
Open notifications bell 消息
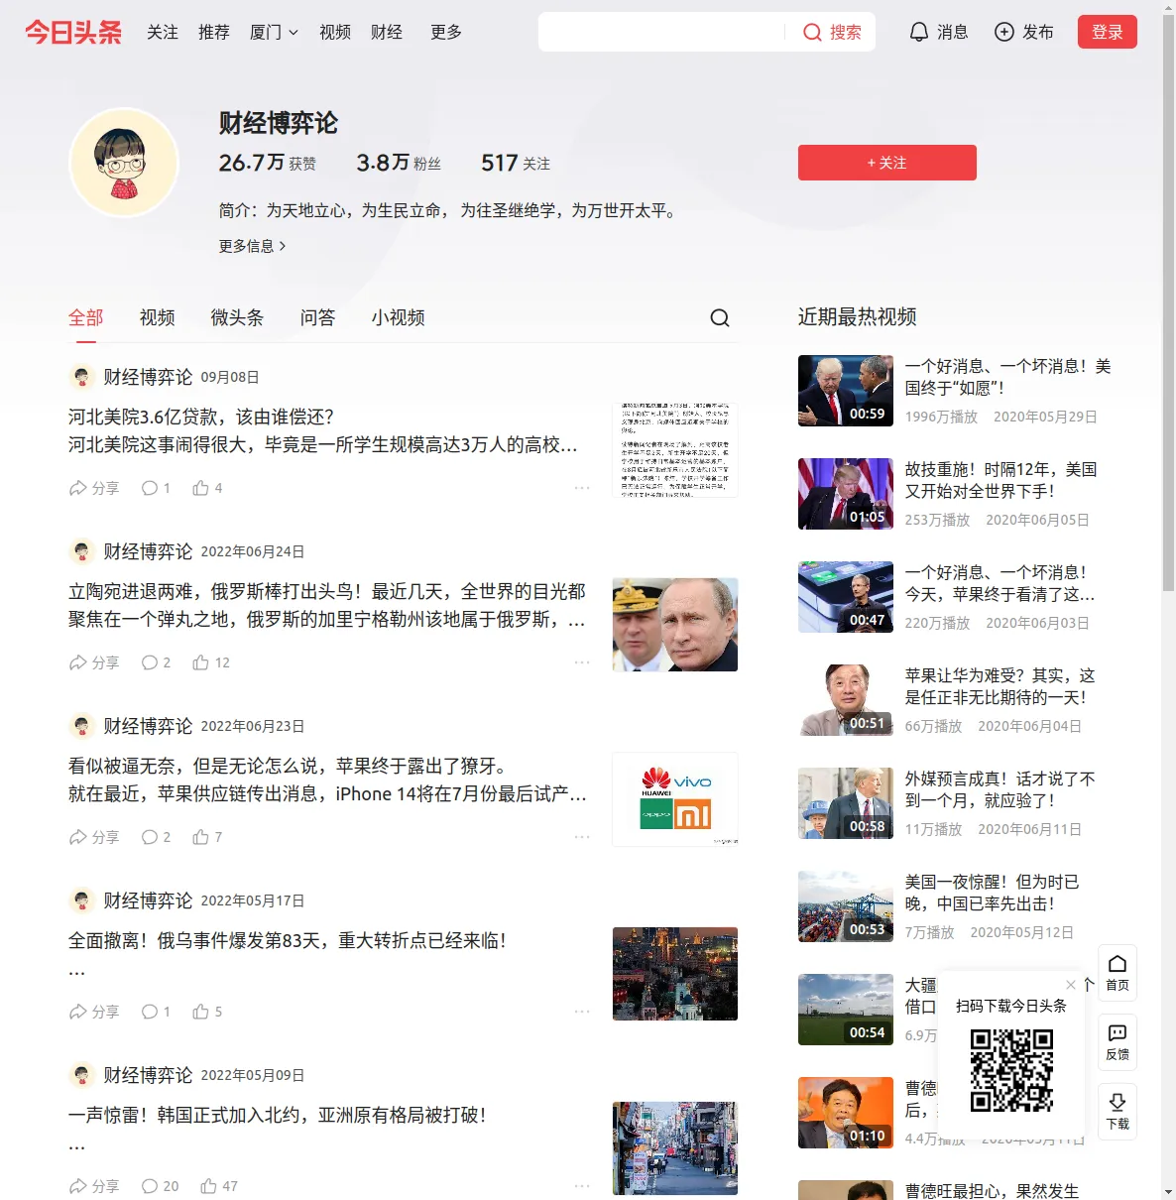(x=938, y=32)
